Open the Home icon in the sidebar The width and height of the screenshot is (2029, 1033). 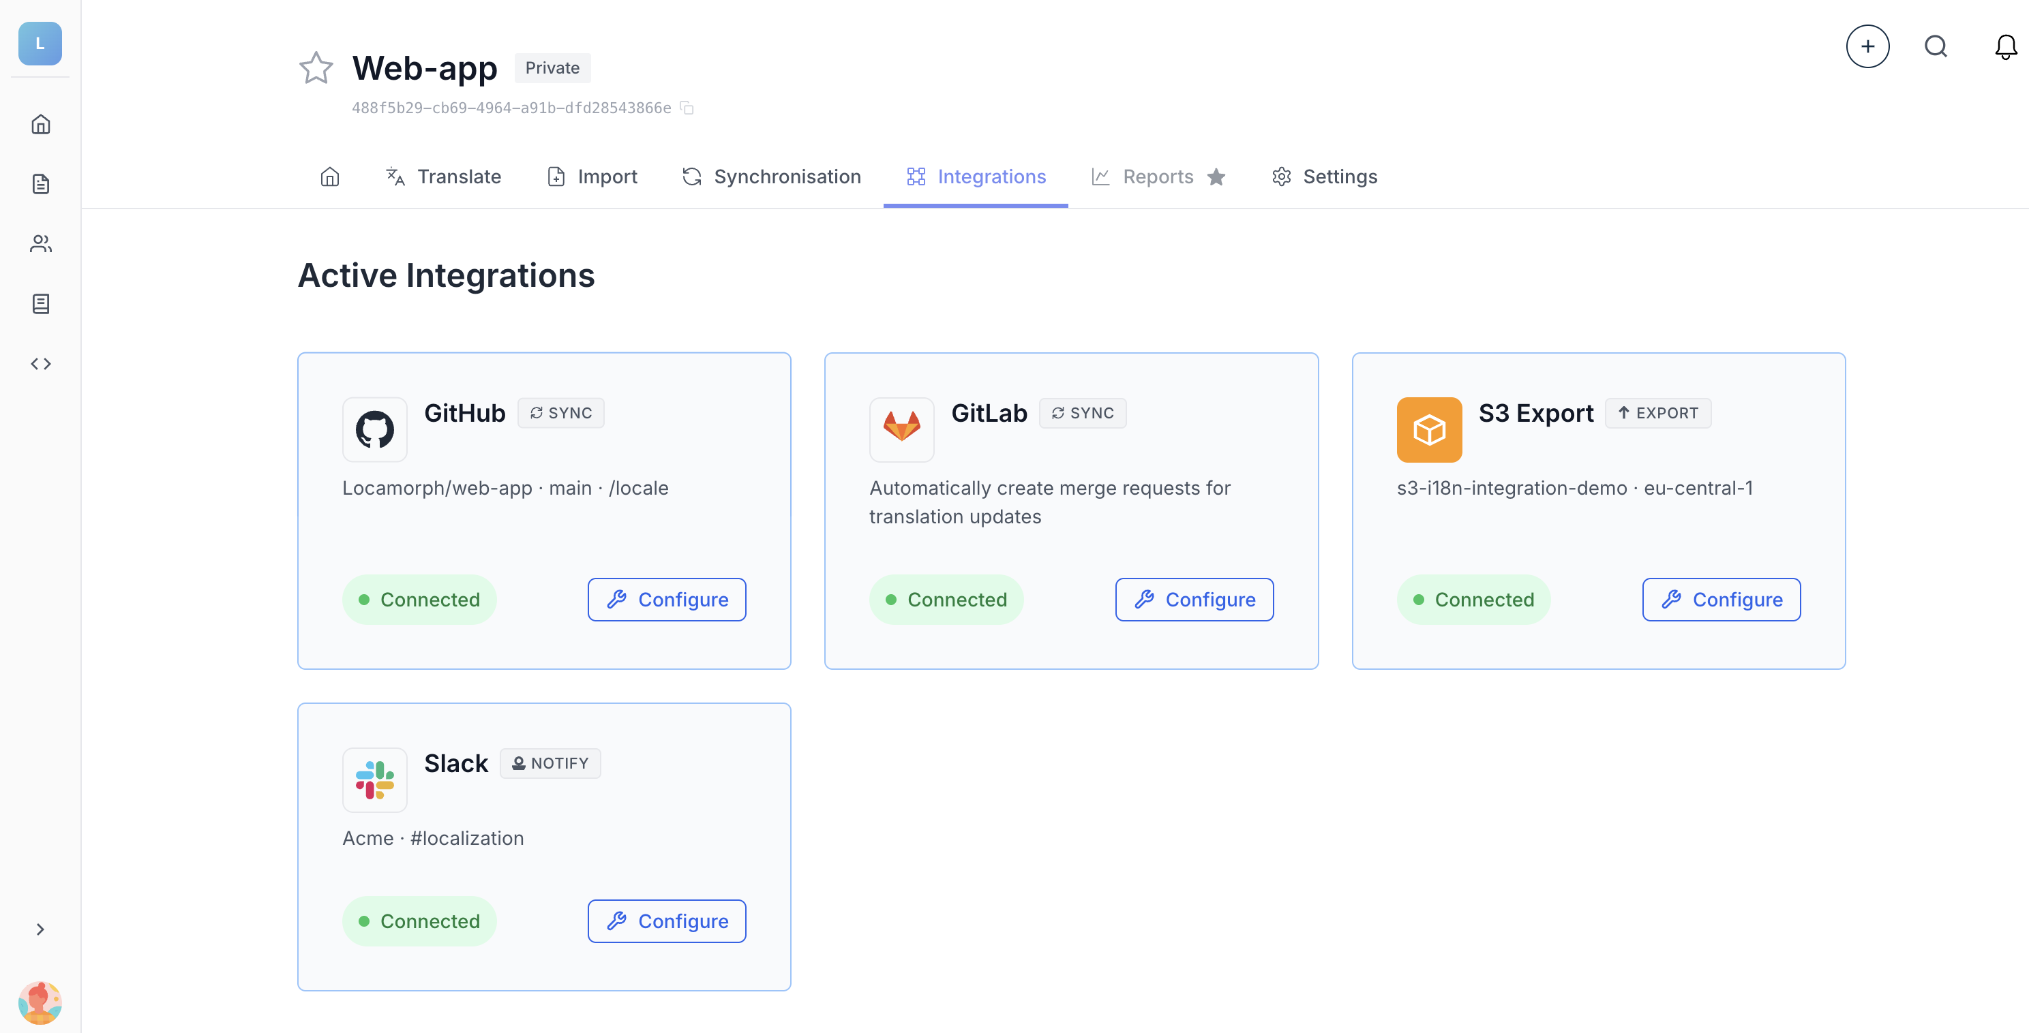pos(41,125)
